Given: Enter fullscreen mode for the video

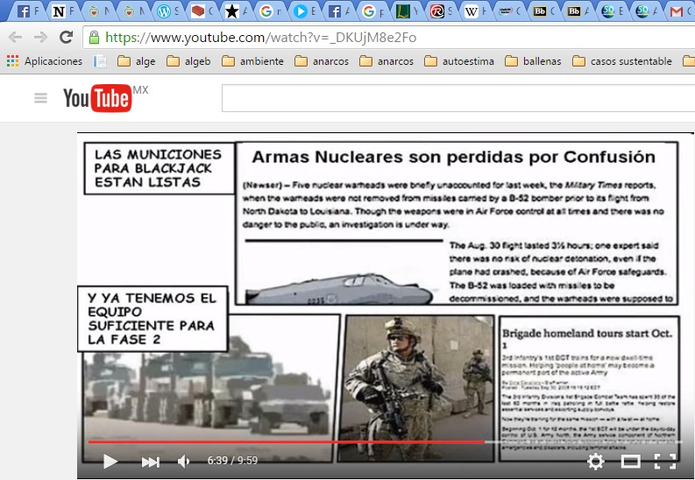Looking at the screenshot, I should 665,461.
